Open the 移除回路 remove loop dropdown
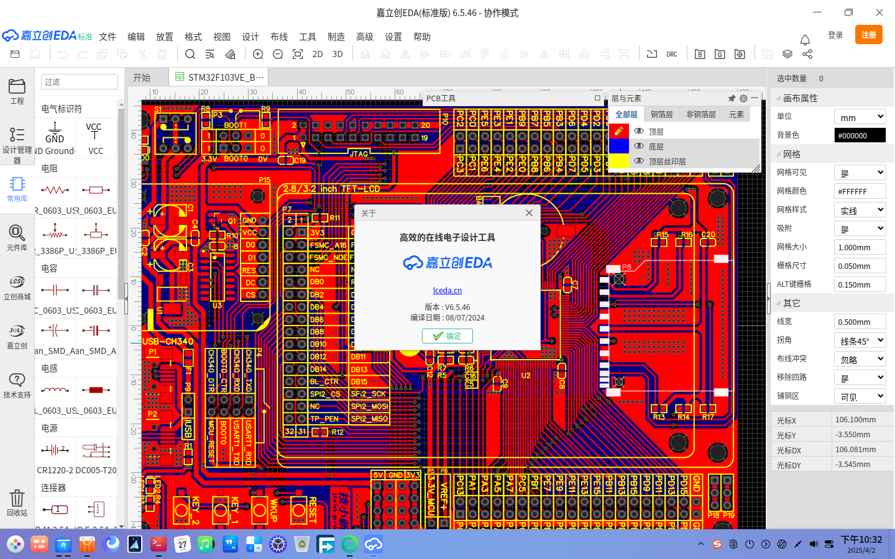895x559 pixels. pos(860,378)
